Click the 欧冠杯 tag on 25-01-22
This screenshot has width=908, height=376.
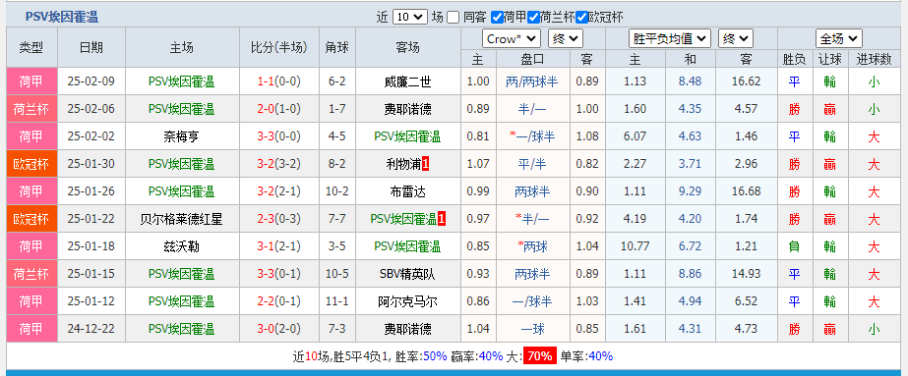tap(31, 219)
